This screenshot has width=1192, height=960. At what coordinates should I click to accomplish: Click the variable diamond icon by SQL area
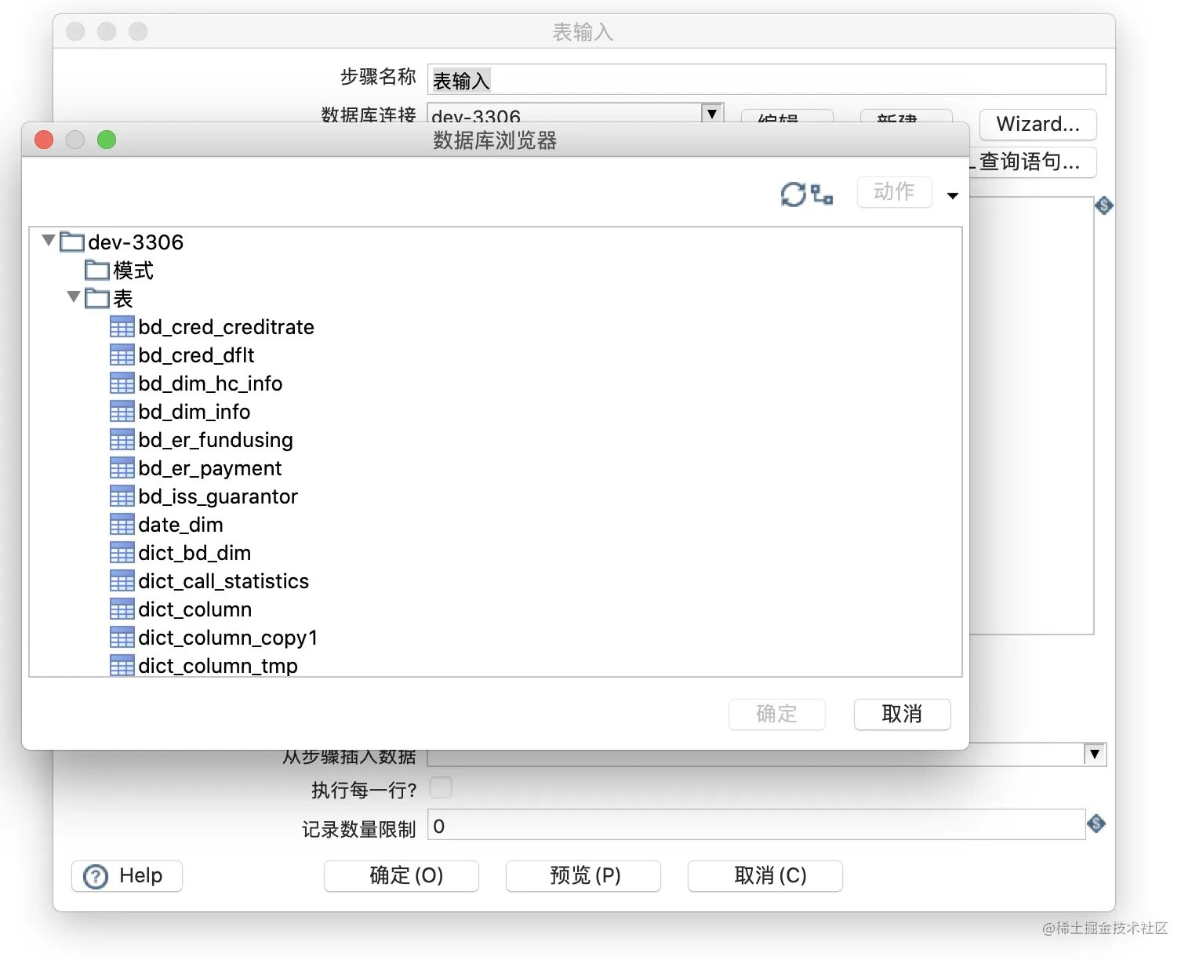[1104, 205]
